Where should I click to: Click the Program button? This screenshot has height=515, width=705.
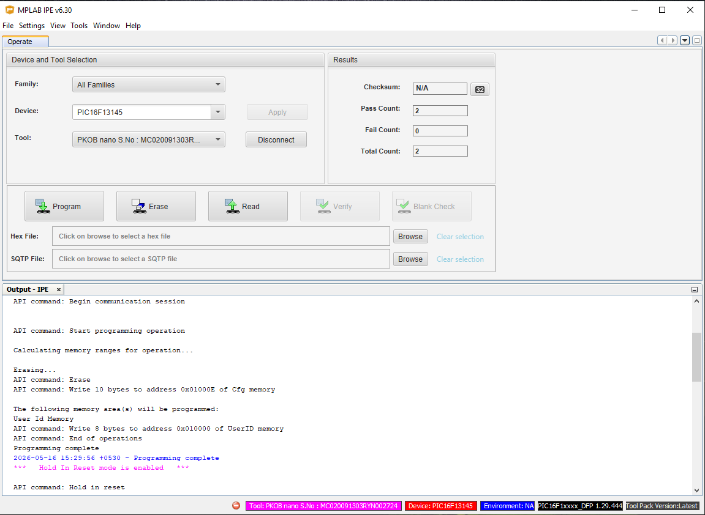(x=64, y=206)
